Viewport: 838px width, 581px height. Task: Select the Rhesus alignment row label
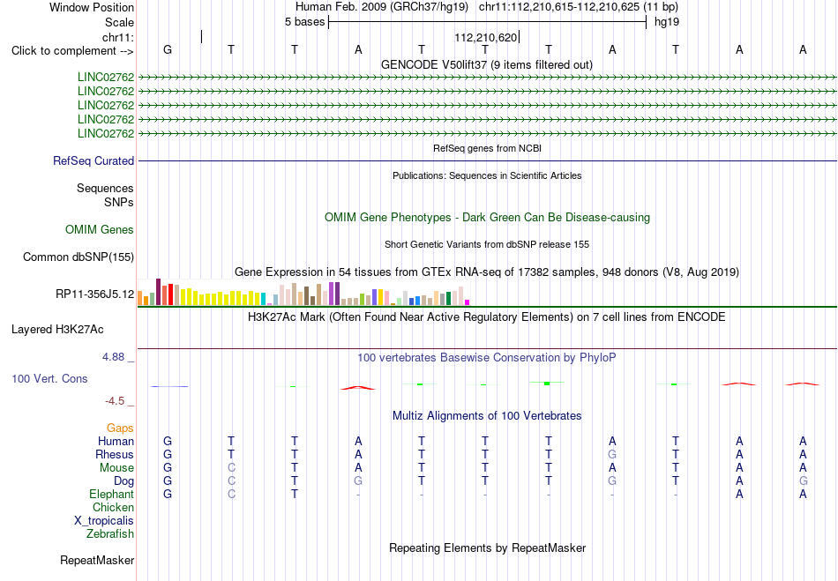115,454
